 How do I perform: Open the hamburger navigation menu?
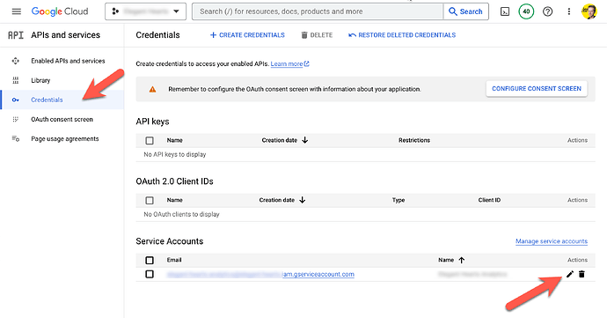tap(16, 11)
